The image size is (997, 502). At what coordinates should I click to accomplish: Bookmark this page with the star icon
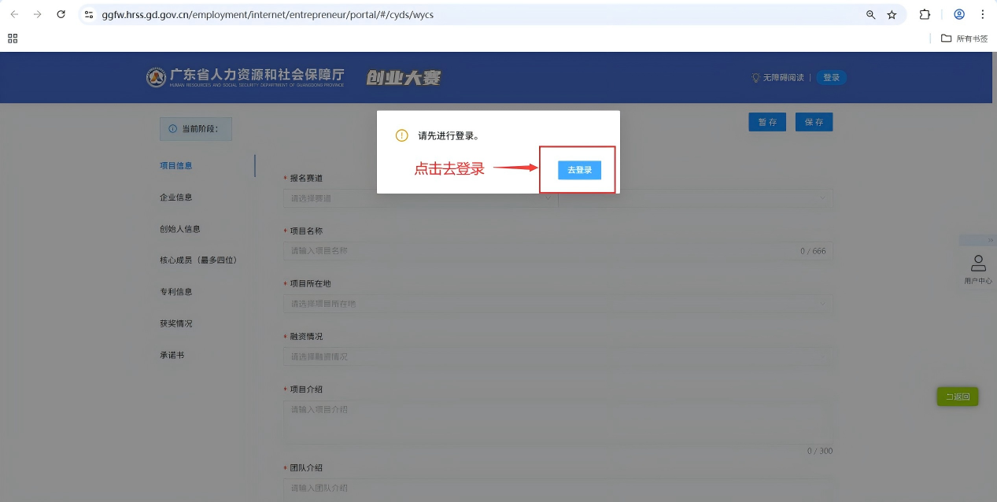tap(892, 14)
